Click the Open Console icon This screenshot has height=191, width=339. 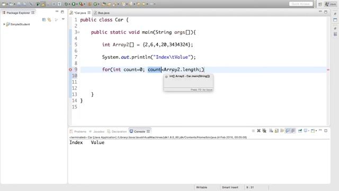313,131
